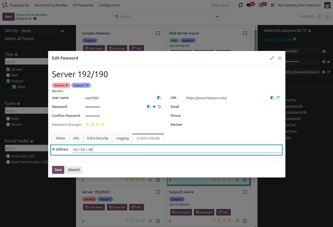This screenshot has height=227, width=333.
Task: Copy the user name in Edit Password dialog
Action: [x=159, y=98]
